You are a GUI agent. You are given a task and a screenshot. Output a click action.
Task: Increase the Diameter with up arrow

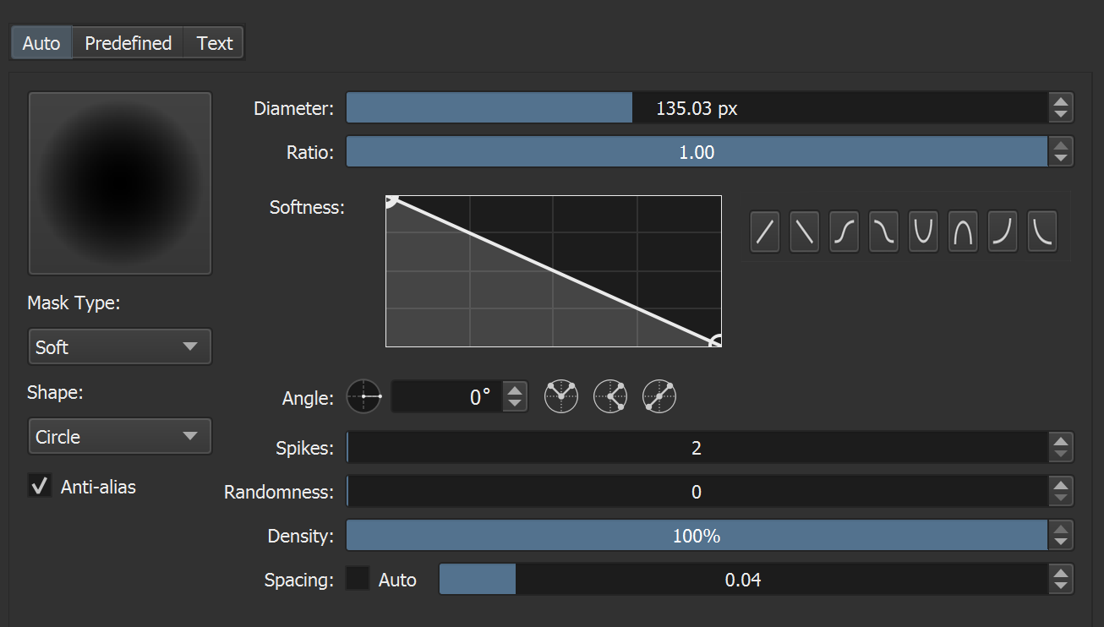[x=1061, y=101]
